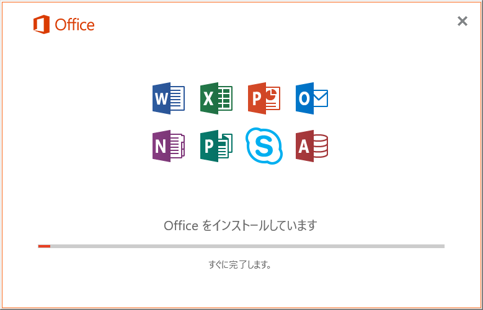Pick the dark red Access icon
483x310 pixels.
pyautogui.click(x=312, y=146)
